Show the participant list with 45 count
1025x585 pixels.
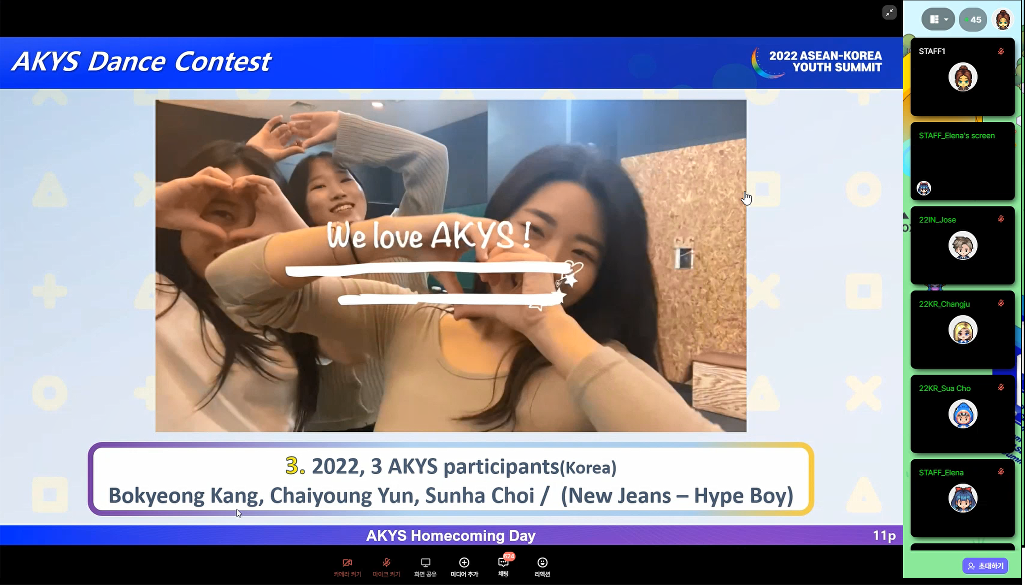pos(973,19)
